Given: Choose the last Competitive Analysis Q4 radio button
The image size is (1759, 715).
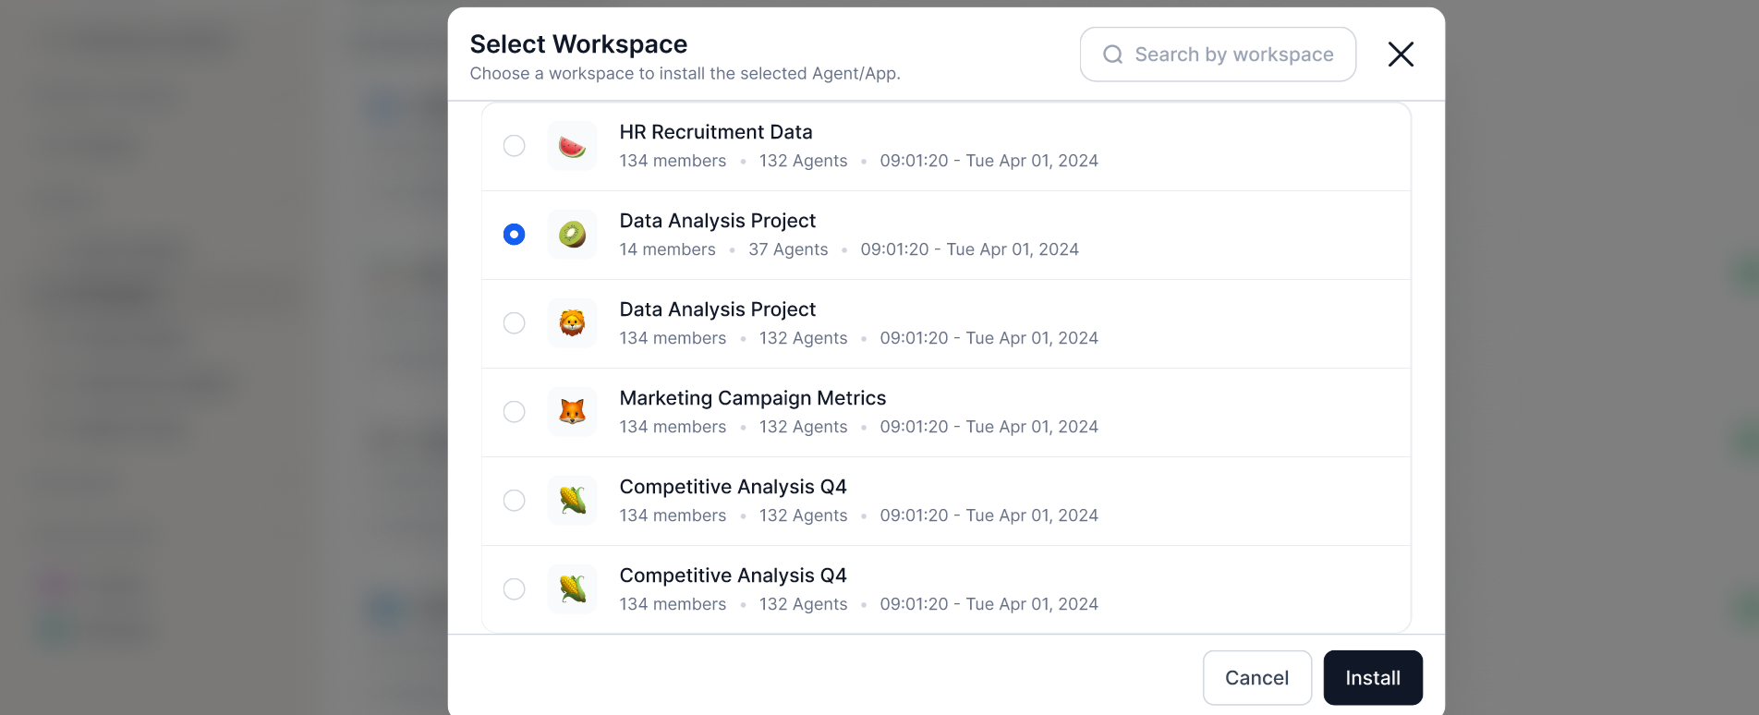Looking at the screenshot, I should coord(514,589).
